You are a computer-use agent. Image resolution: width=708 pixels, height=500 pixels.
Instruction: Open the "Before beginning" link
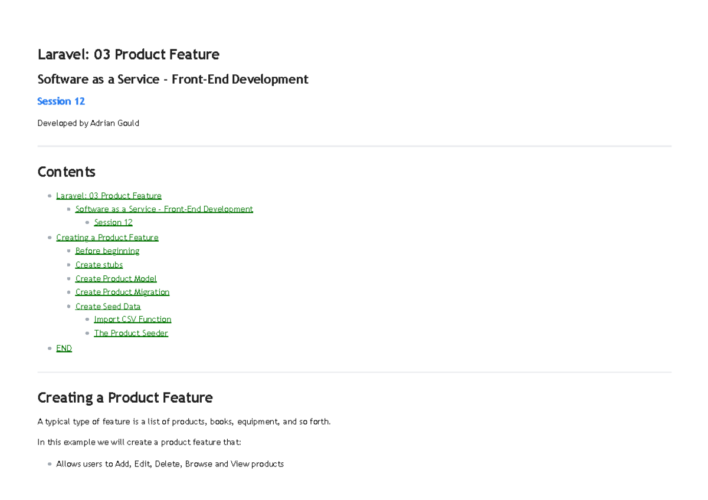107,251
